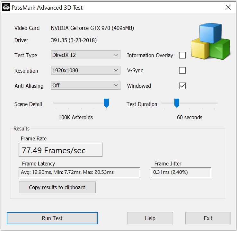
Task: Open the Anti Aliasing dropdown showing Off
Action: click(86, 85)
